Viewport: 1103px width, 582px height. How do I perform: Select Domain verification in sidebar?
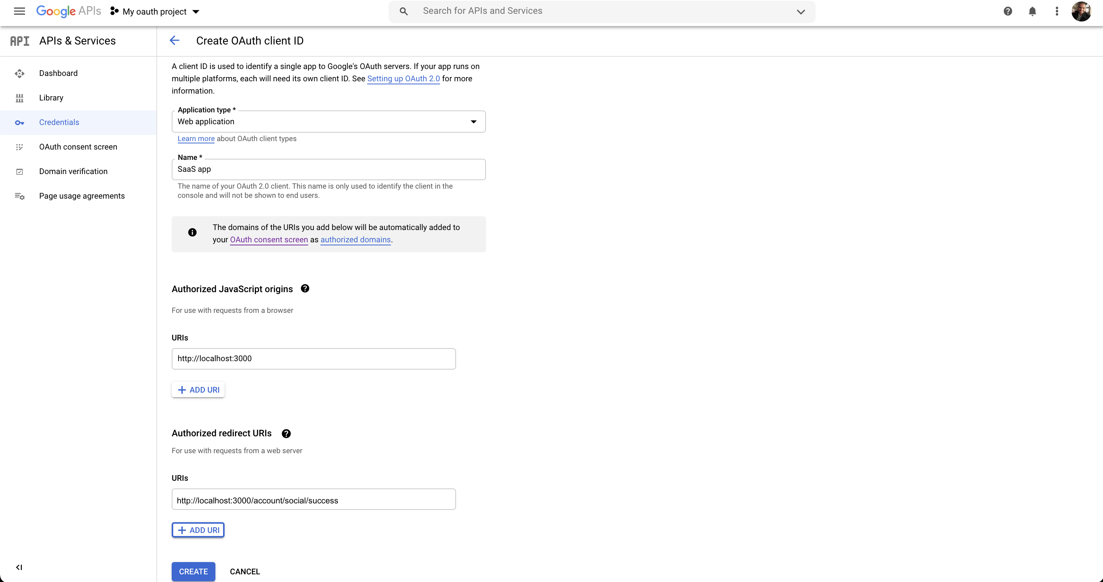(73, 171)
